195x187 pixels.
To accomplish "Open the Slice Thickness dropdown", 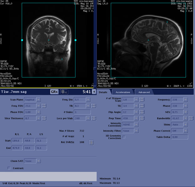I will (x=38, y=118).
